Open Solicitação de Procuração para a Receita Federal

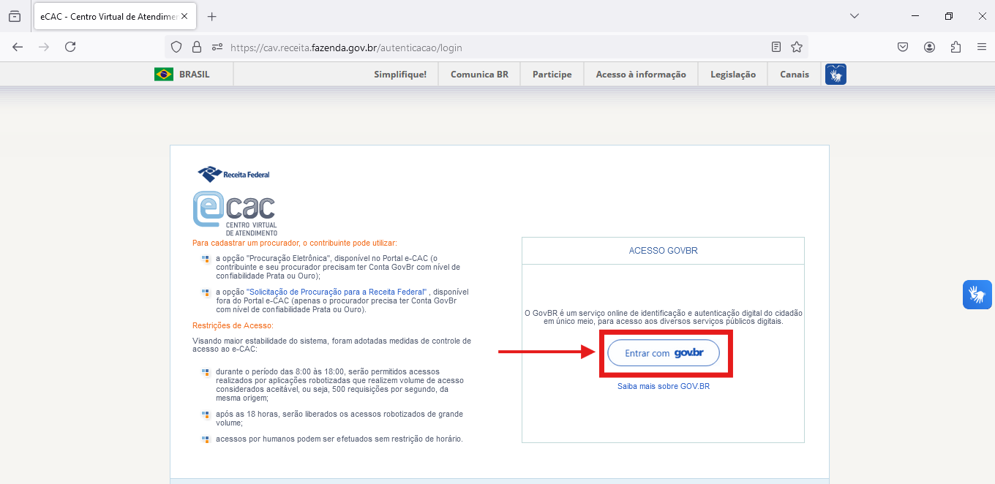tap(337, 292)
